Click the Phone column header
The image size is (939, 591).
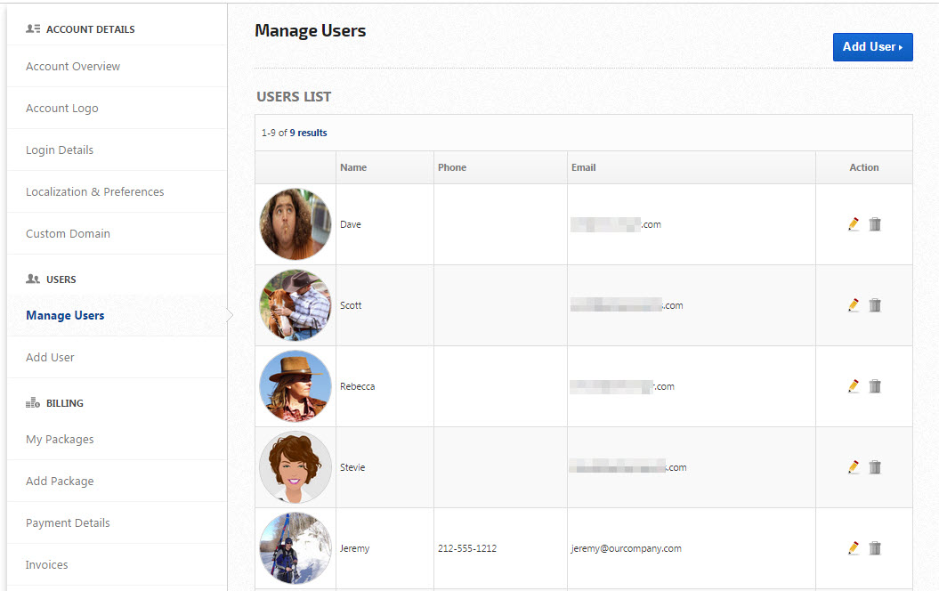pyautogui.click(x=452, y=167)
